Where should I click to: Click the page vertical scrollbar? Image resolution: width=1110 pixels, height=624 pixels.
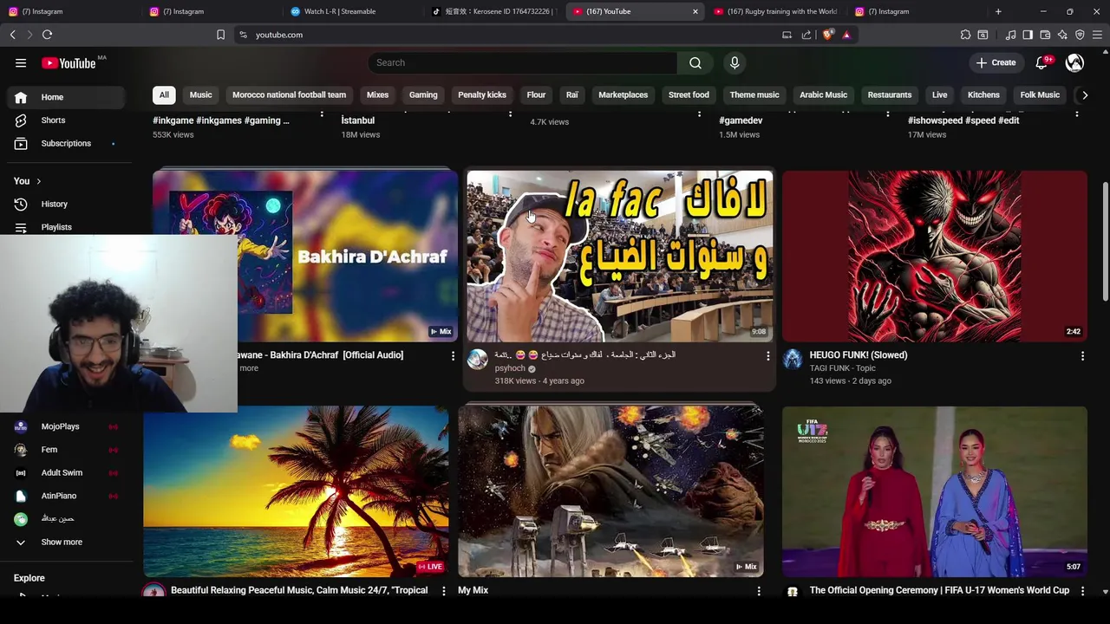tap(1105, 241)
